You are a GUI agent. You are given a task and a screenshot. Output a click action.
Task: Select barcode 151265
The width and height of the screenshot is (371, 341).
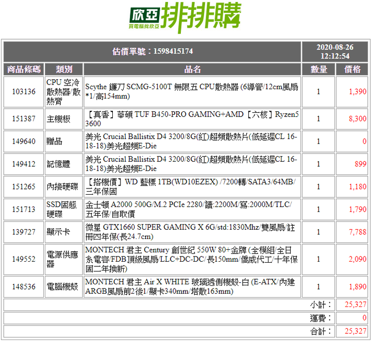[x=24, y=186]
